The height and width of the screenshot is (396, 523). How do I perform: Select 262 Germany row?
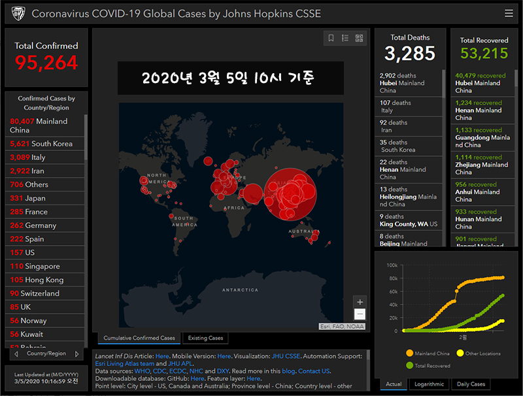pyautogui.click(x=44, y=225)
